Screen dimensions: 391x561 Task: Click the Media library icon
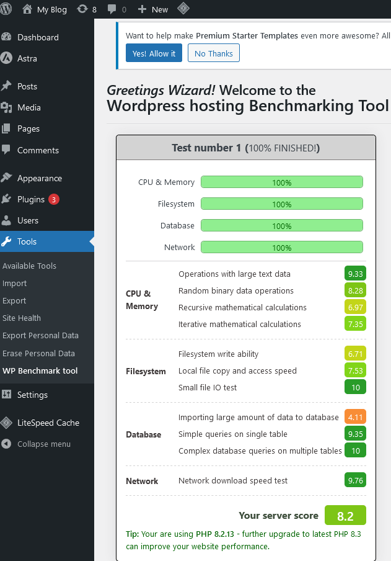point(6,107)
